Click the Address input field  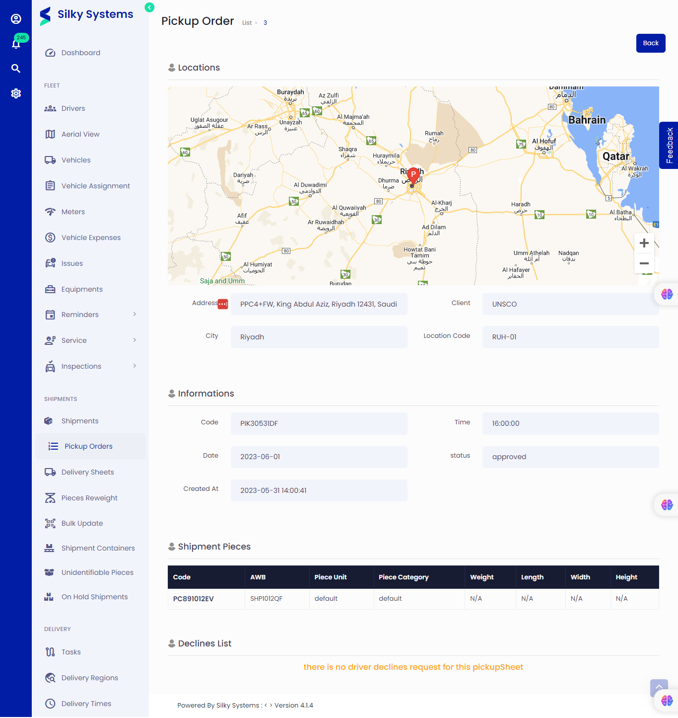319,304
